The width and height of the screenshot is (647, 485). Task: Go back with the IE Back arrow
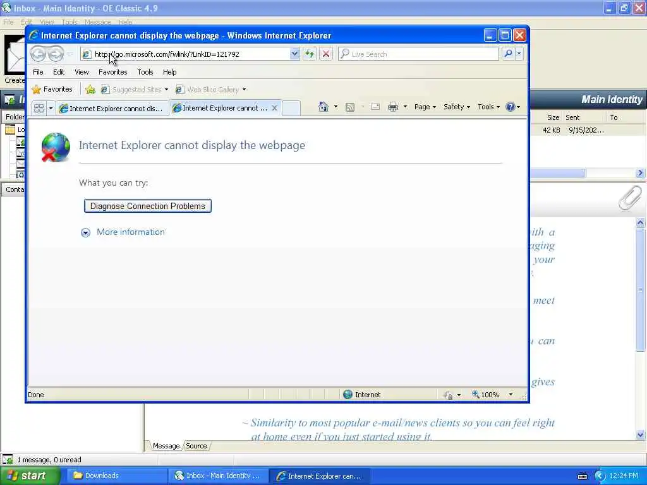pyautogui.click(x=39, y=54)
